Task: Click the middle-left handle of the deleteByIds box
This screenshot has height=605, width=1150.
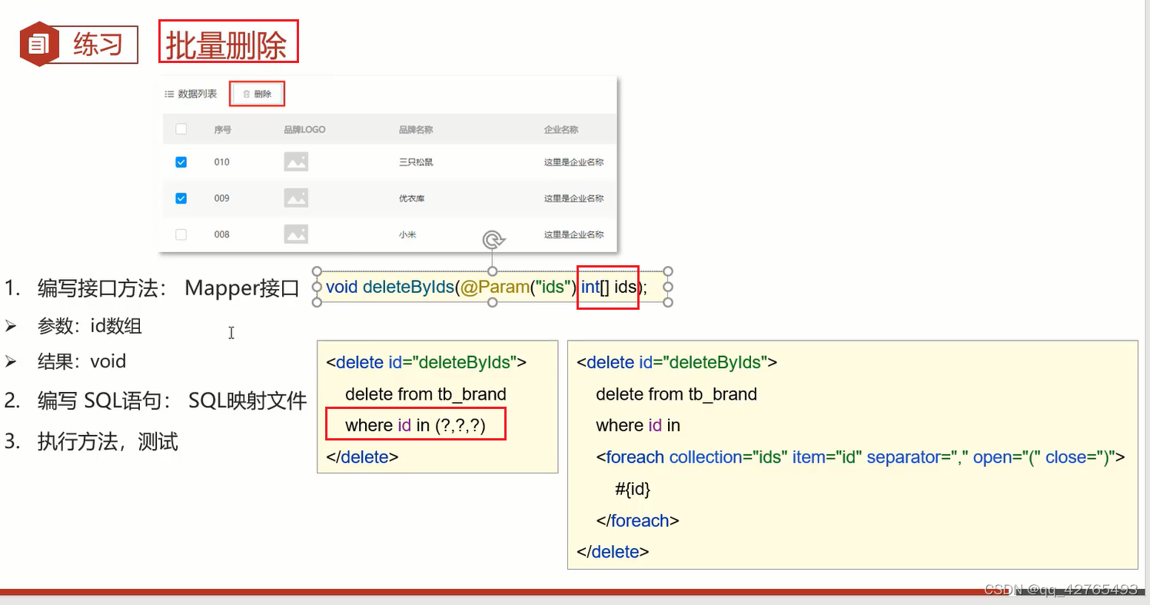Action: tap(317, 287)
